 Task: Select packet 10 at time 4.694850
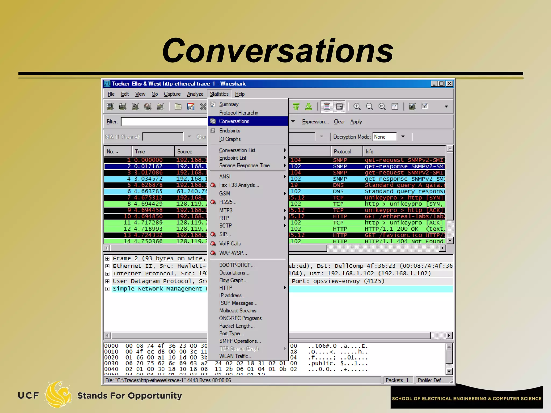pyautogui.click(x=274, y=216)
